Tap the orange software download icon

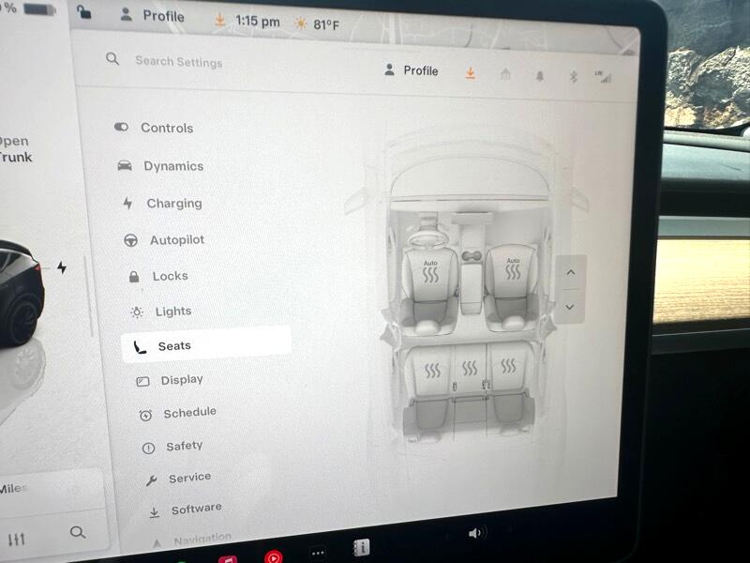click(471, 73)
